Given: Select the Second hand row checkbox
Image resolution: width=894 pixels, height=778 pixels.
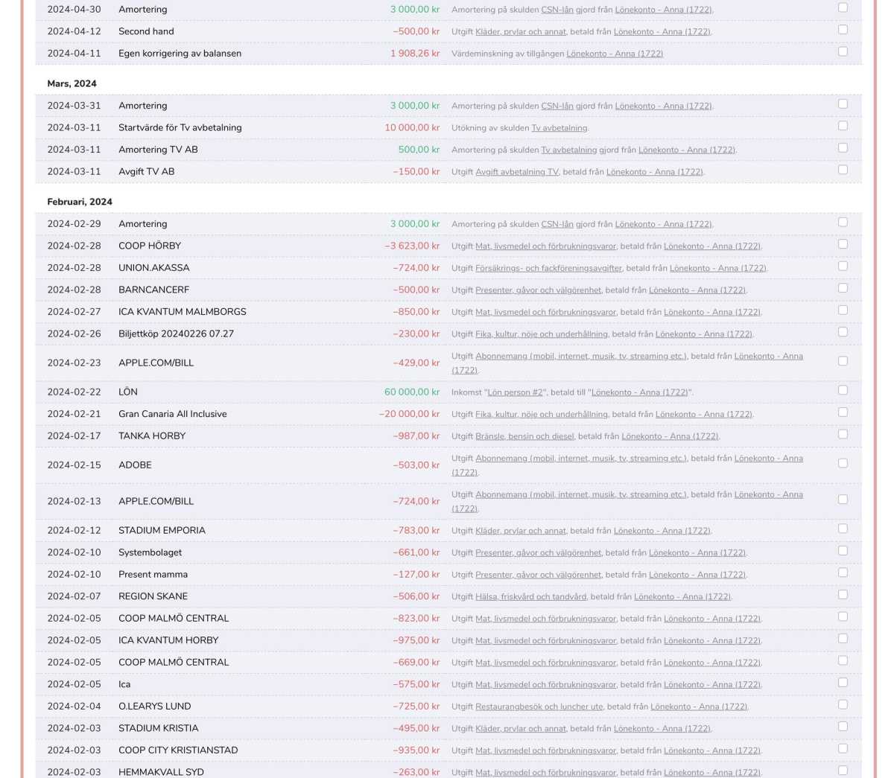Looking at the screenshot, I should click(843, 30).
